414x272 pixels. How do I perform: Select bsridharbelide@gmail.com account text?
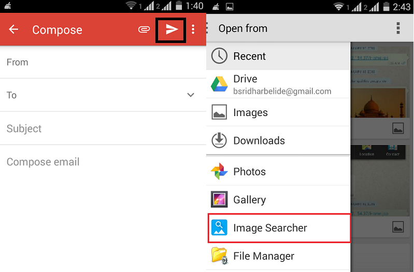(282, 91)
